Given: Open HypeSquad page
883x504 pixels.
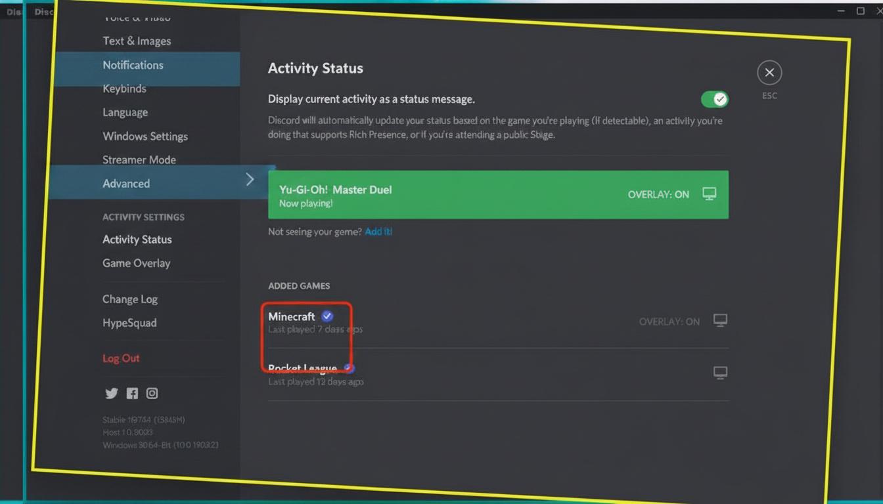Looking at the screenshot, I should pos(129,323).
